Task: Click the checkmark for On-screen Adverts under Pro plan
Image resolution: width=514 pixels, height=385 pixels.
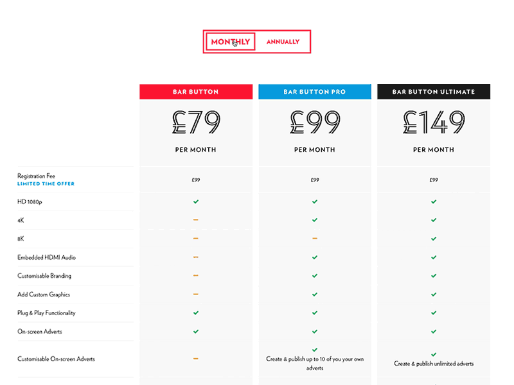Action: pos(315,332)
